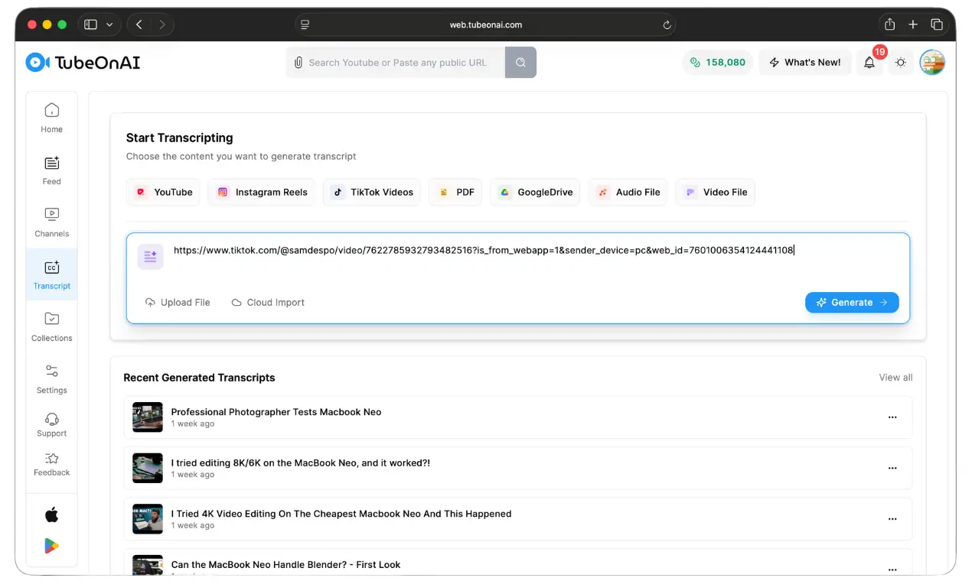Viewport: 972px width, 581px height.
Task: Click the Apple App Store icon
Action: coord(52,514)
